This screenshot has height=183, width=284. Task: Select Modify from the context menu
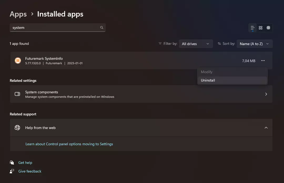click(x=207, y=72)
